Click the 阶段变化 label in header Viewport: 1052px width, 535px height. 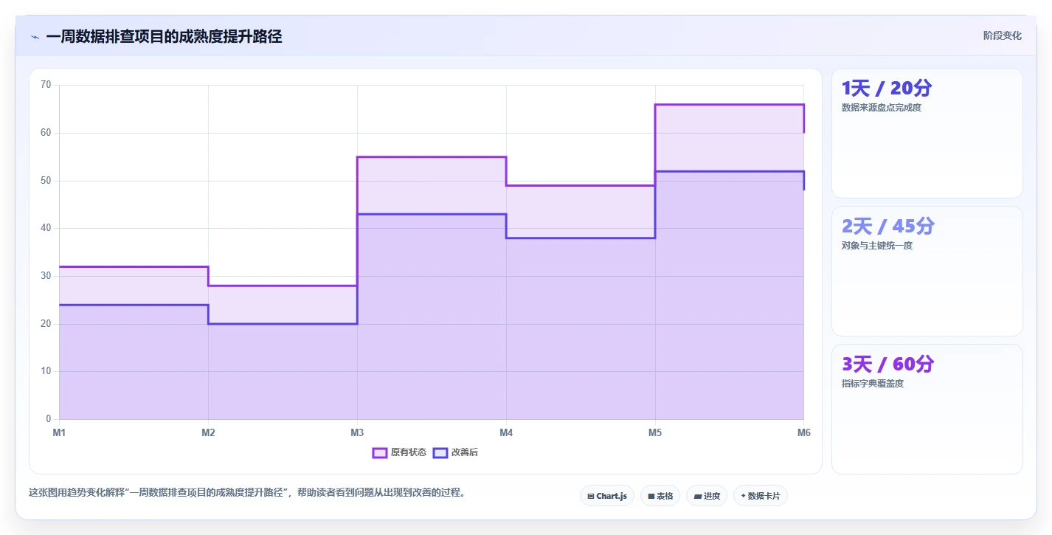(1003, 35)
